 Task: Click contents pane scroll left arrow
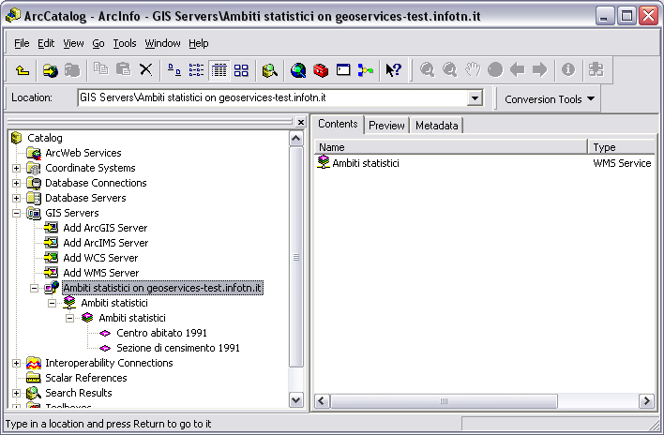(322, 400)
